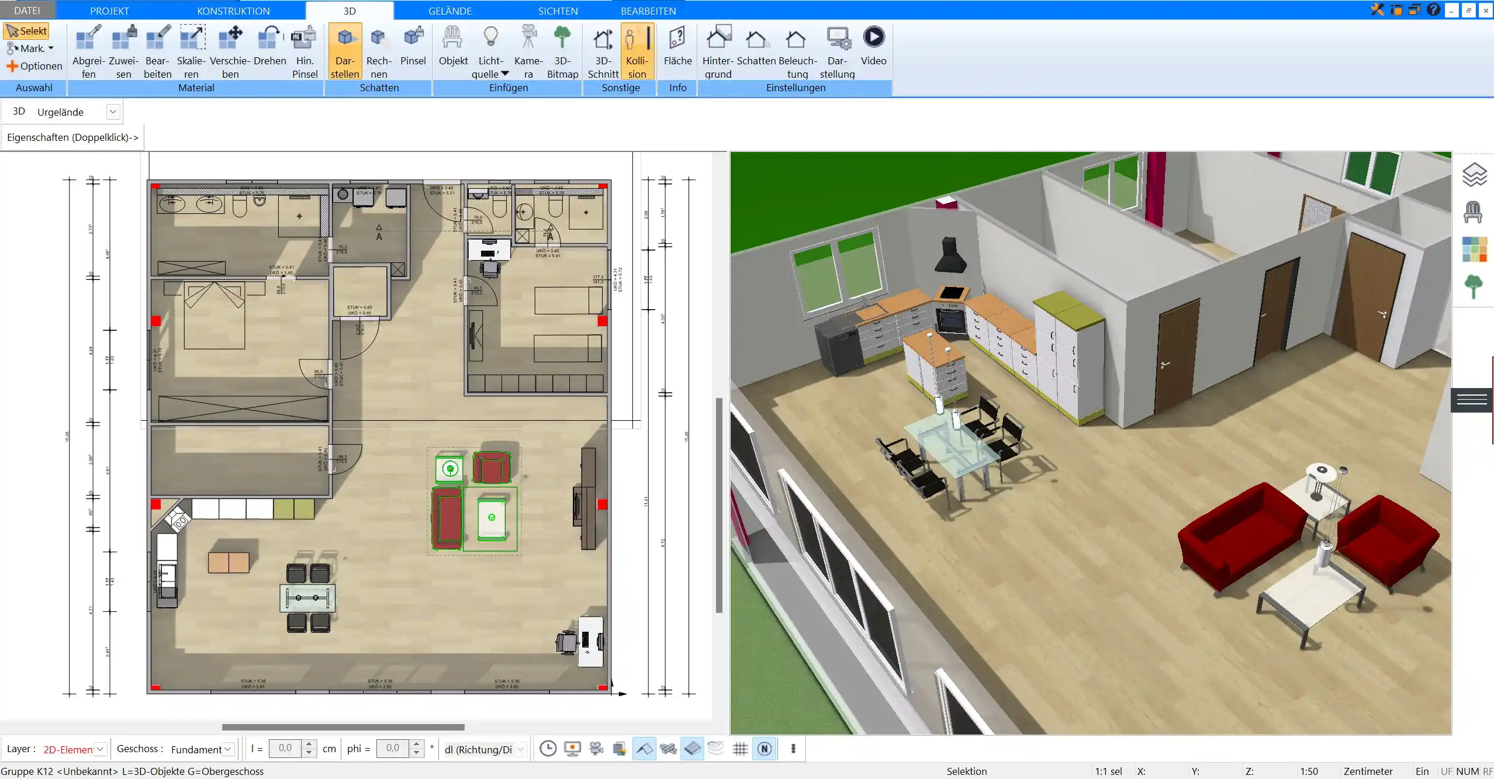Switch to the SICHTEN tab
Screen dimensions: 1494x779
pos(558,11)
